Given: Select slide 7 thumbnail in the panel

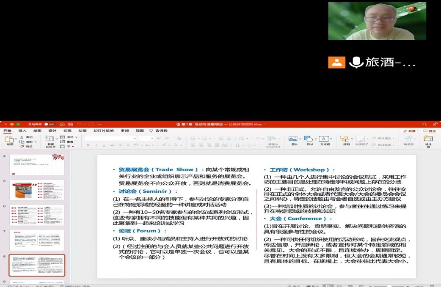Looking at the screenshot, I should [37, 240].
